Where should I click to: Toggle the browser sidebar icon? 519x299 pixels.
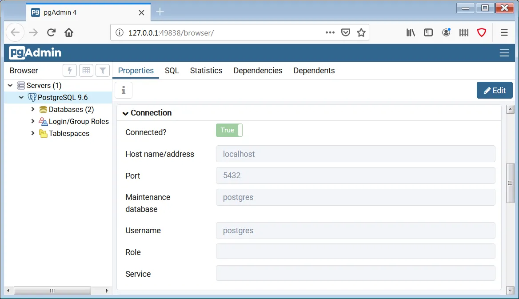coord(428,32)
